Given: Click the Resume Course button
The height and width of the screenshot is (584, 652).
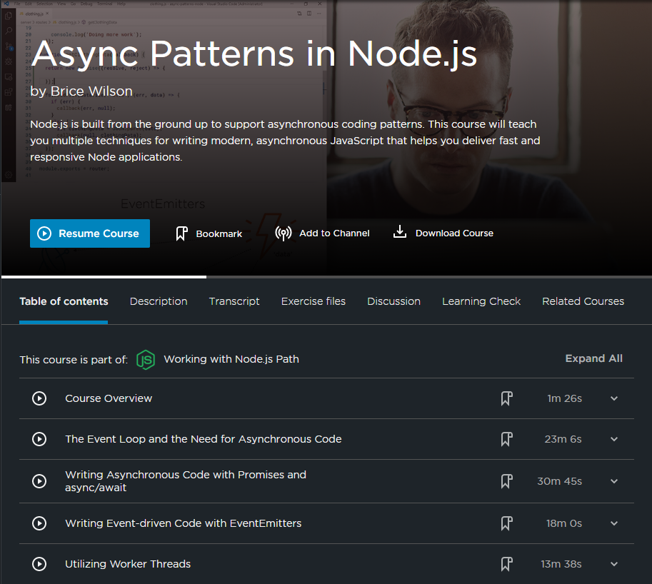Looking at the screenshot, I should coord(90,233).
